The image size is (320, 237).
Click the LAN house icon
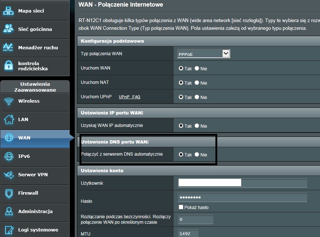pos(9,119)
